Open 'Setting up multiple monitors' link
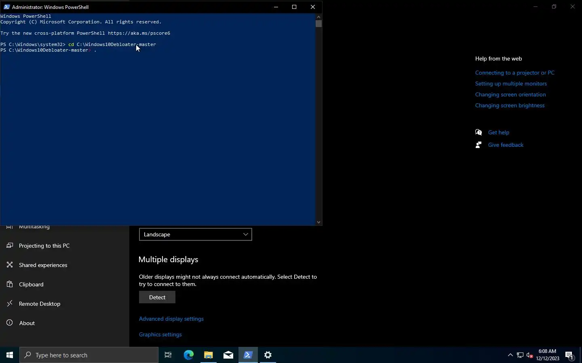 click(x=511, y=83)
